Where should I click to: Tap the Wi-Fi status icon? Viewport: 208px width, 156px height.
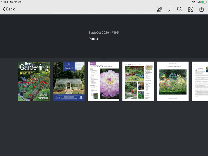193,2
